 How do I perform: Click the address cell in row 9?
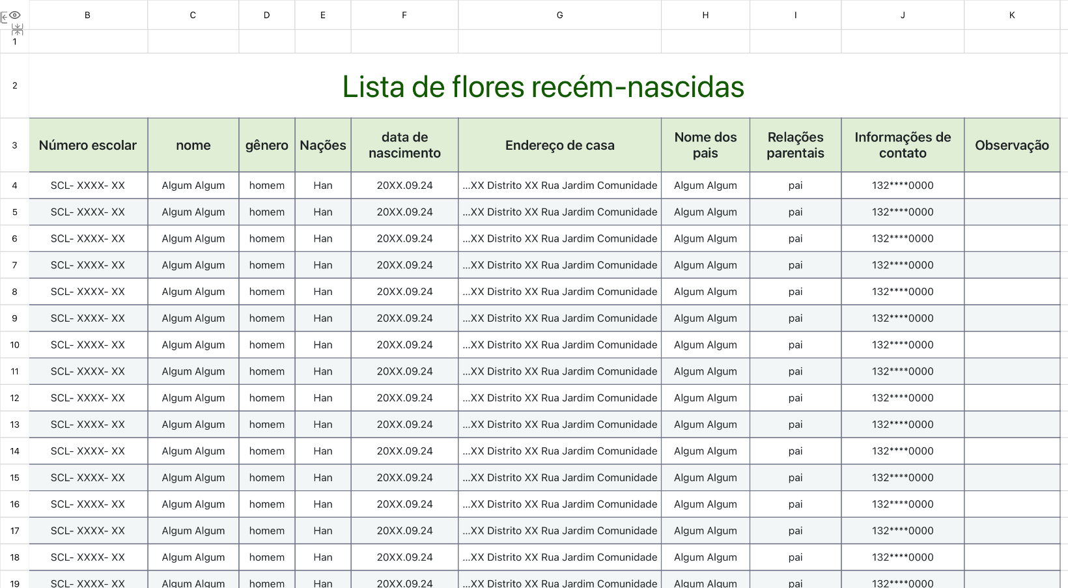559,318
